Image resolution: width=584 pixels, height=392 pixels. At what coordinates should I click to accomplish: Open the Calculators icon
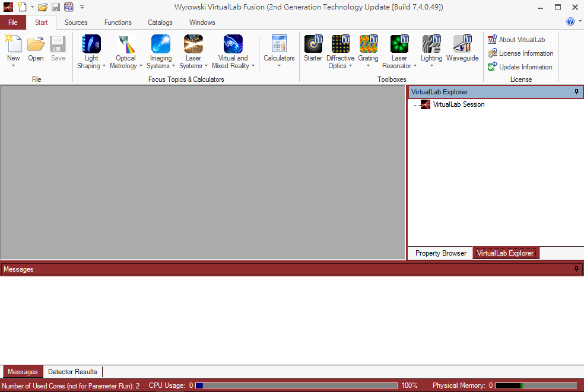pos(280,43)
